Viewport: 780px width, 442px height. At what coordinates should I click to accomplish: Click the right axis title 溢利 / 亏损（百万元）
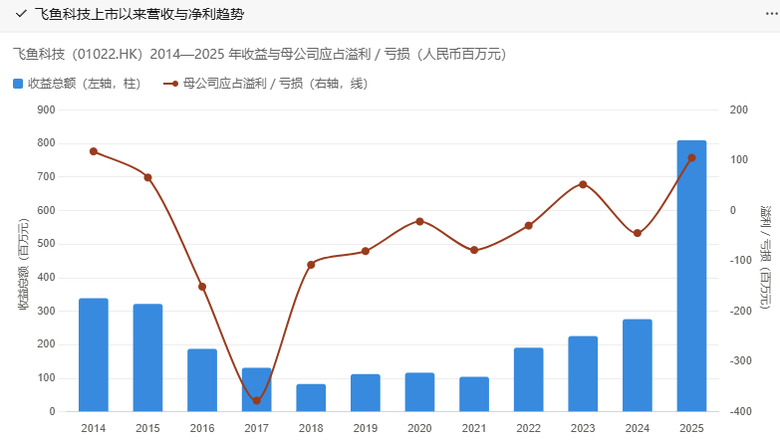tap(765, 257)
